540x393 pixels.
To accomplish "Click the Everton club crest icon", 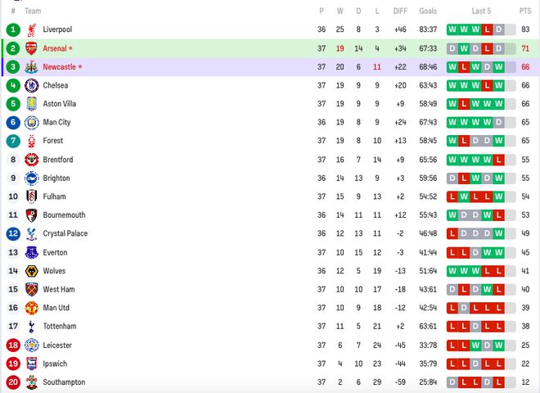I will click(32, 252).
